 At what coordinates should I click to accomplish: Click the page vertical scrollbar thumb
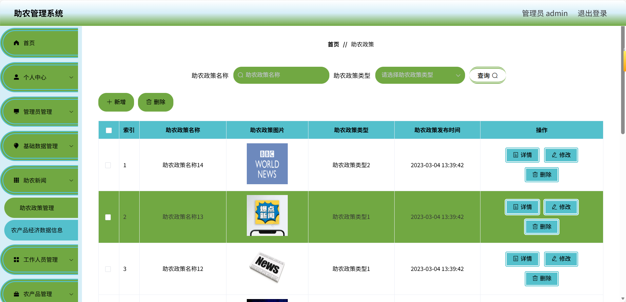pyautogui.click(x=623, y=80)
